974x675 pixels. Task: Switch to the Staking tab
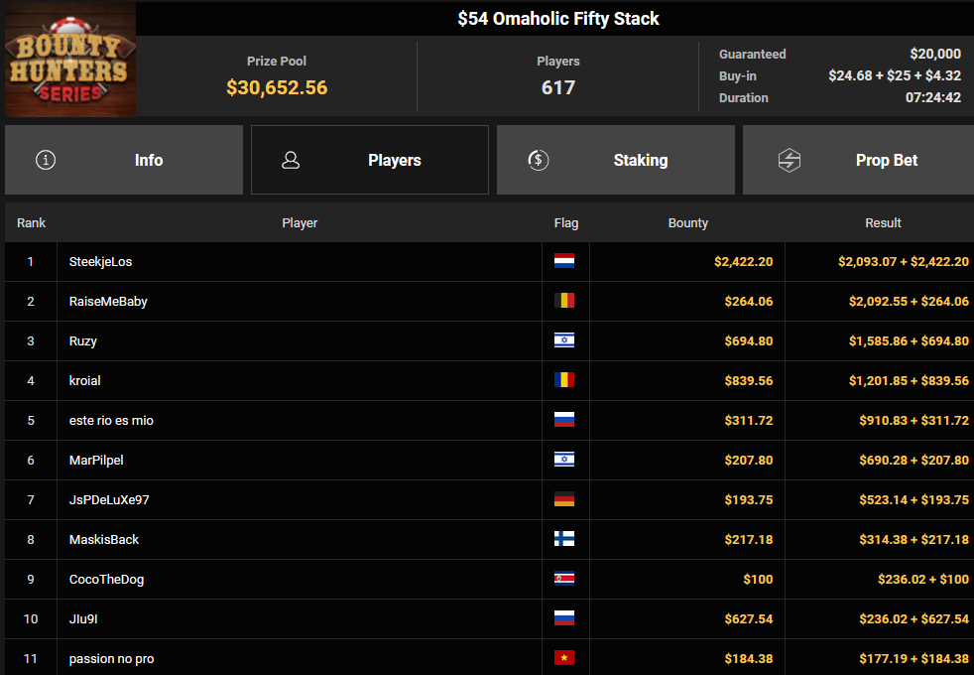coord(616,160)
